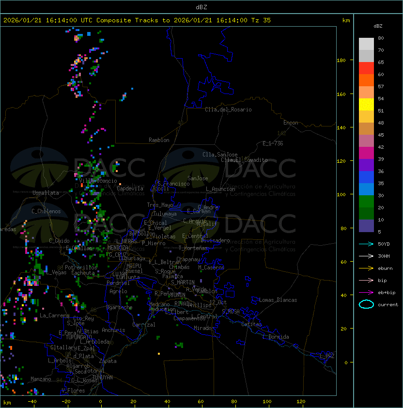Click the S_MARTIN town label

click(183, 282)
